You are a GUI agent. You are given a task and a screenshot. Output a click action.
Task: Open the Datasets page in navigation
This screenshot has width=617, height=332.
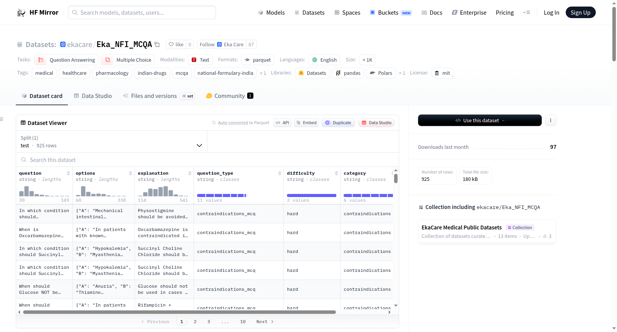310,13
